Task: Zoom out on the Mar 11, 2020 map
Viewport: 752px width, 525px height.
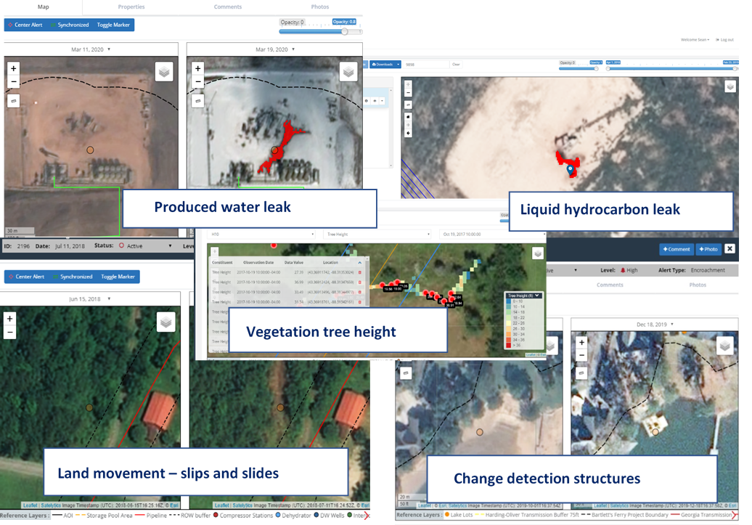Action: pos(13,81)
